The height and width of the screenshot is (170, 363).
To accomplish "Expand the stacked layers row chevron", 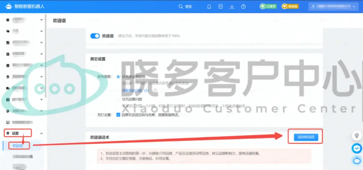I will tap(41, 77).
